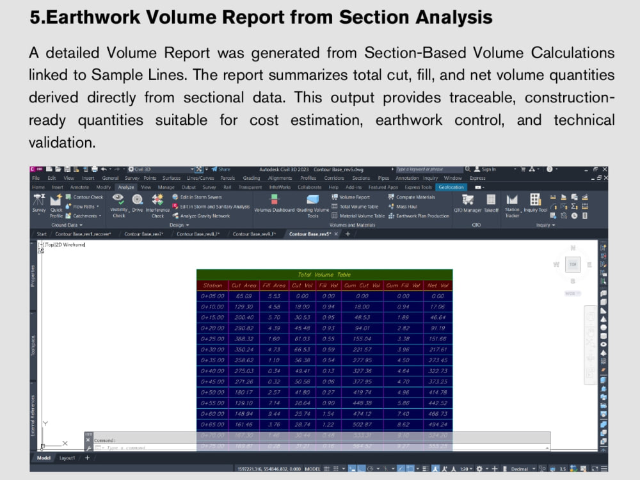
Task: Toggle drawing grid display in the status bar
Action: tap(326, 468)
